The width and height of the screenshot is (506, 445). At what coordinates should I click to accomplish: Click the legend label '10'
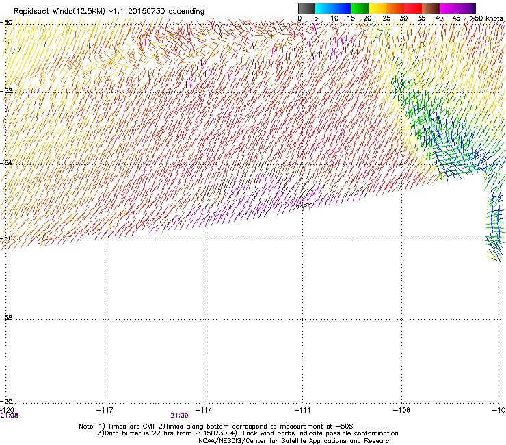coord(334,18)
